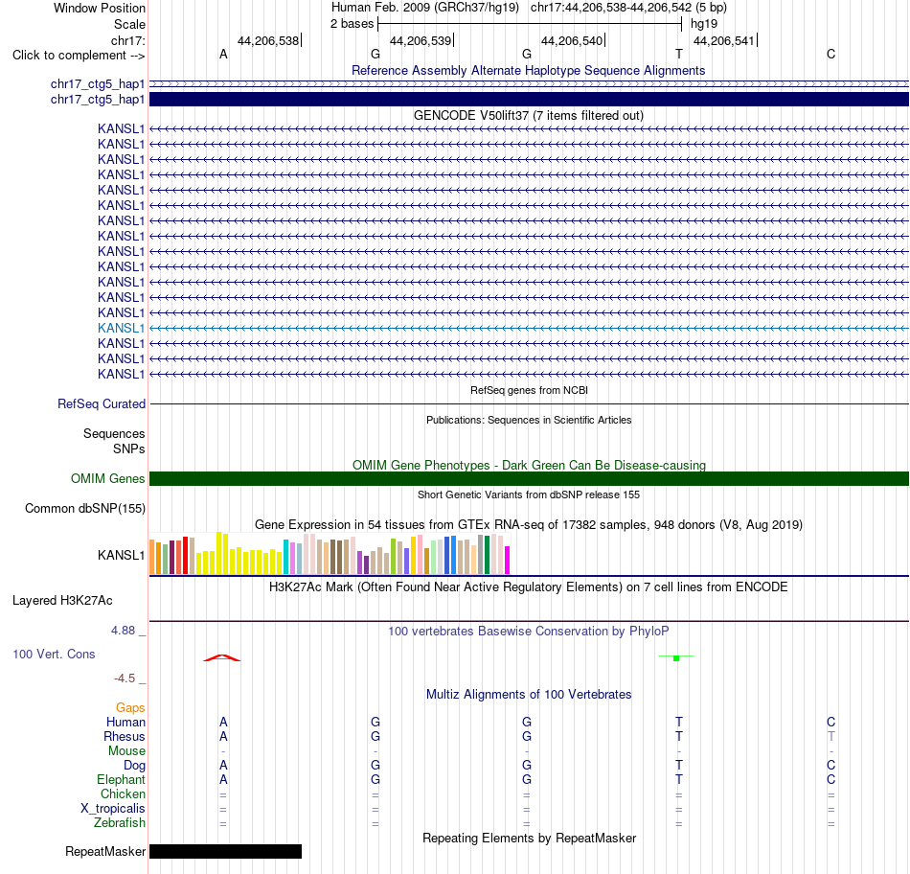Viewport: 910px width, 874px height.
Task: Click the dark green OMIM Genes bar
Action: [529, 478]
